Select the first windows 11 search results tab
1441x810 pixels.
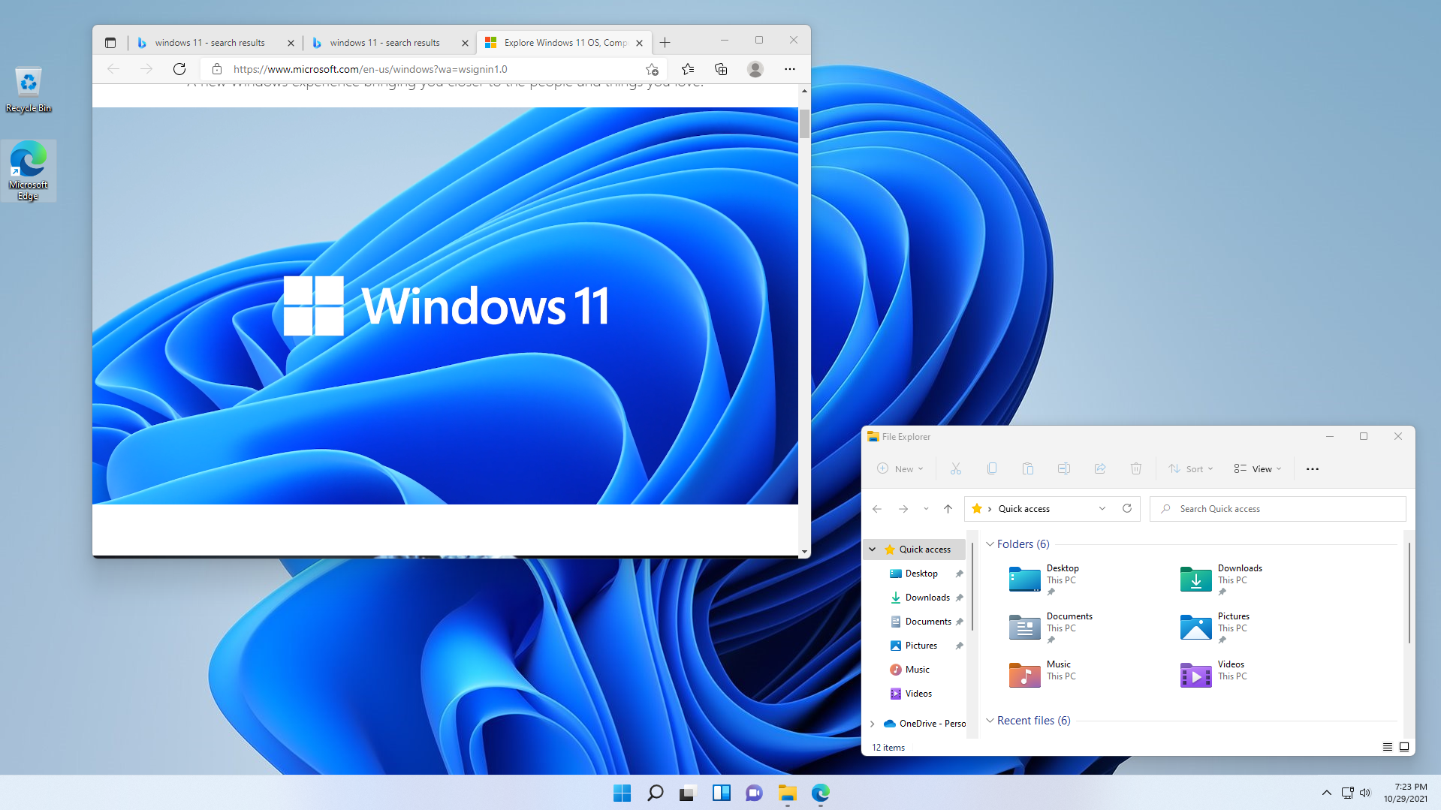coord(210,42)
